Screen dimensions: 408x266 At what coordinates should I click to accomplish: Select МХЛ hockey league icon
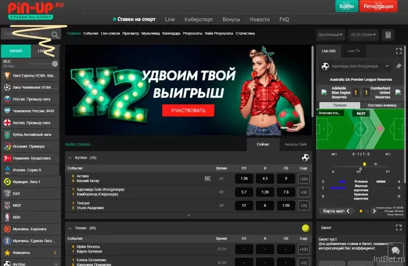pos(7,206)
